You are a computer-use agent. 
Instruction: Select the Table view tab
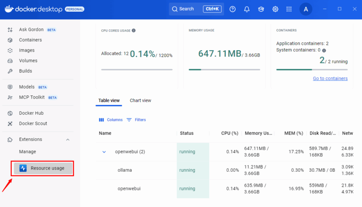click(109, 100)
